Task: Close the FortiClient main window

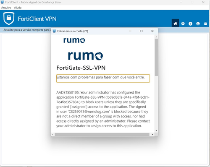Action: pyautogui.click(x=203, y=2)
